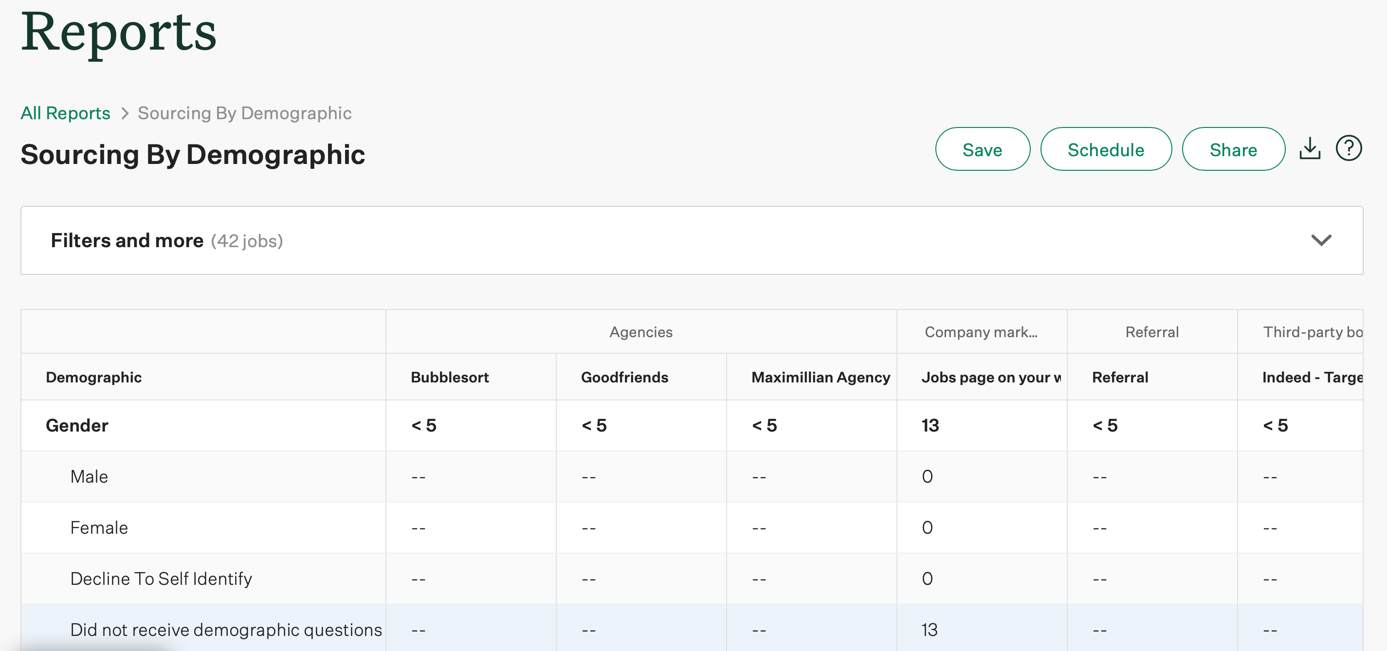Screen dimensions: 1387x651
Task: Select the Male demographic row
Action: point(89,476)
